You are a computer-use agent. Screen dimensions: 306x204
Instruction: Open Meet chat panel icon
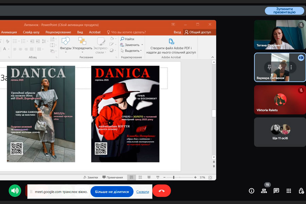pos(276,191)
